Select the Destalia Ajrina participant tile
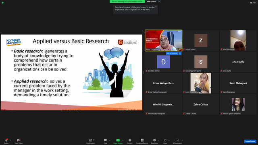The height and width of the screenshot is (145, 258). (x=164, y=62)
